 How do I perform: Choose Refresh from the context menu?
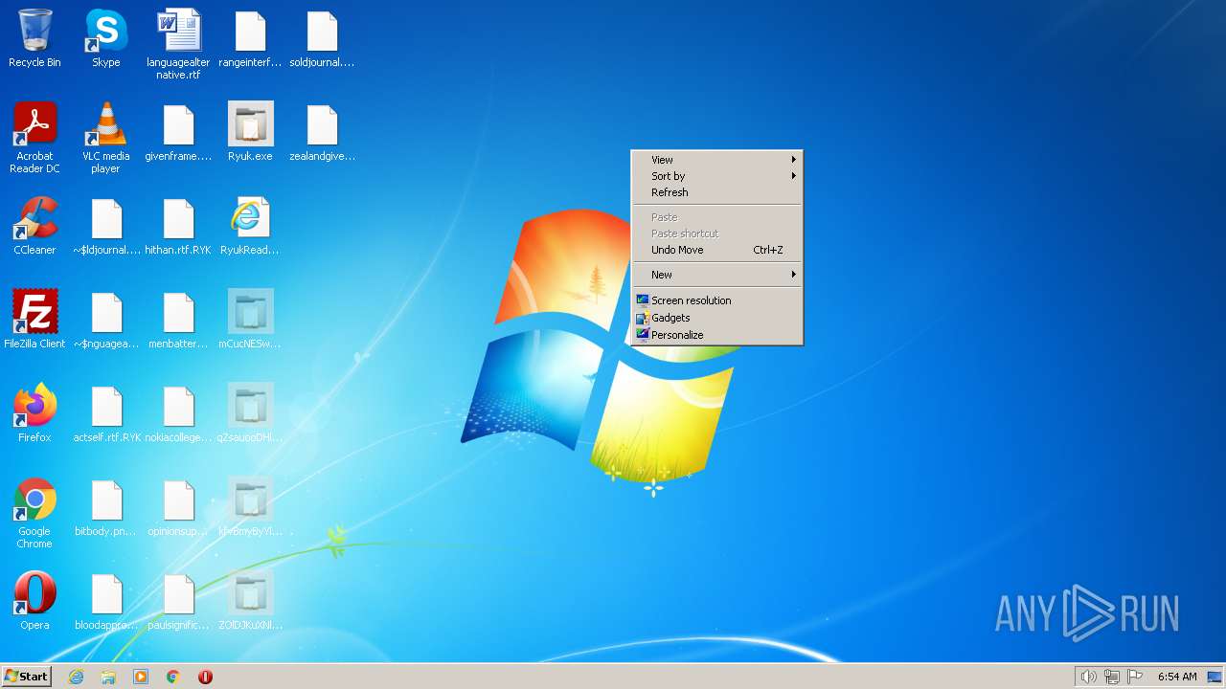(716, 192)
